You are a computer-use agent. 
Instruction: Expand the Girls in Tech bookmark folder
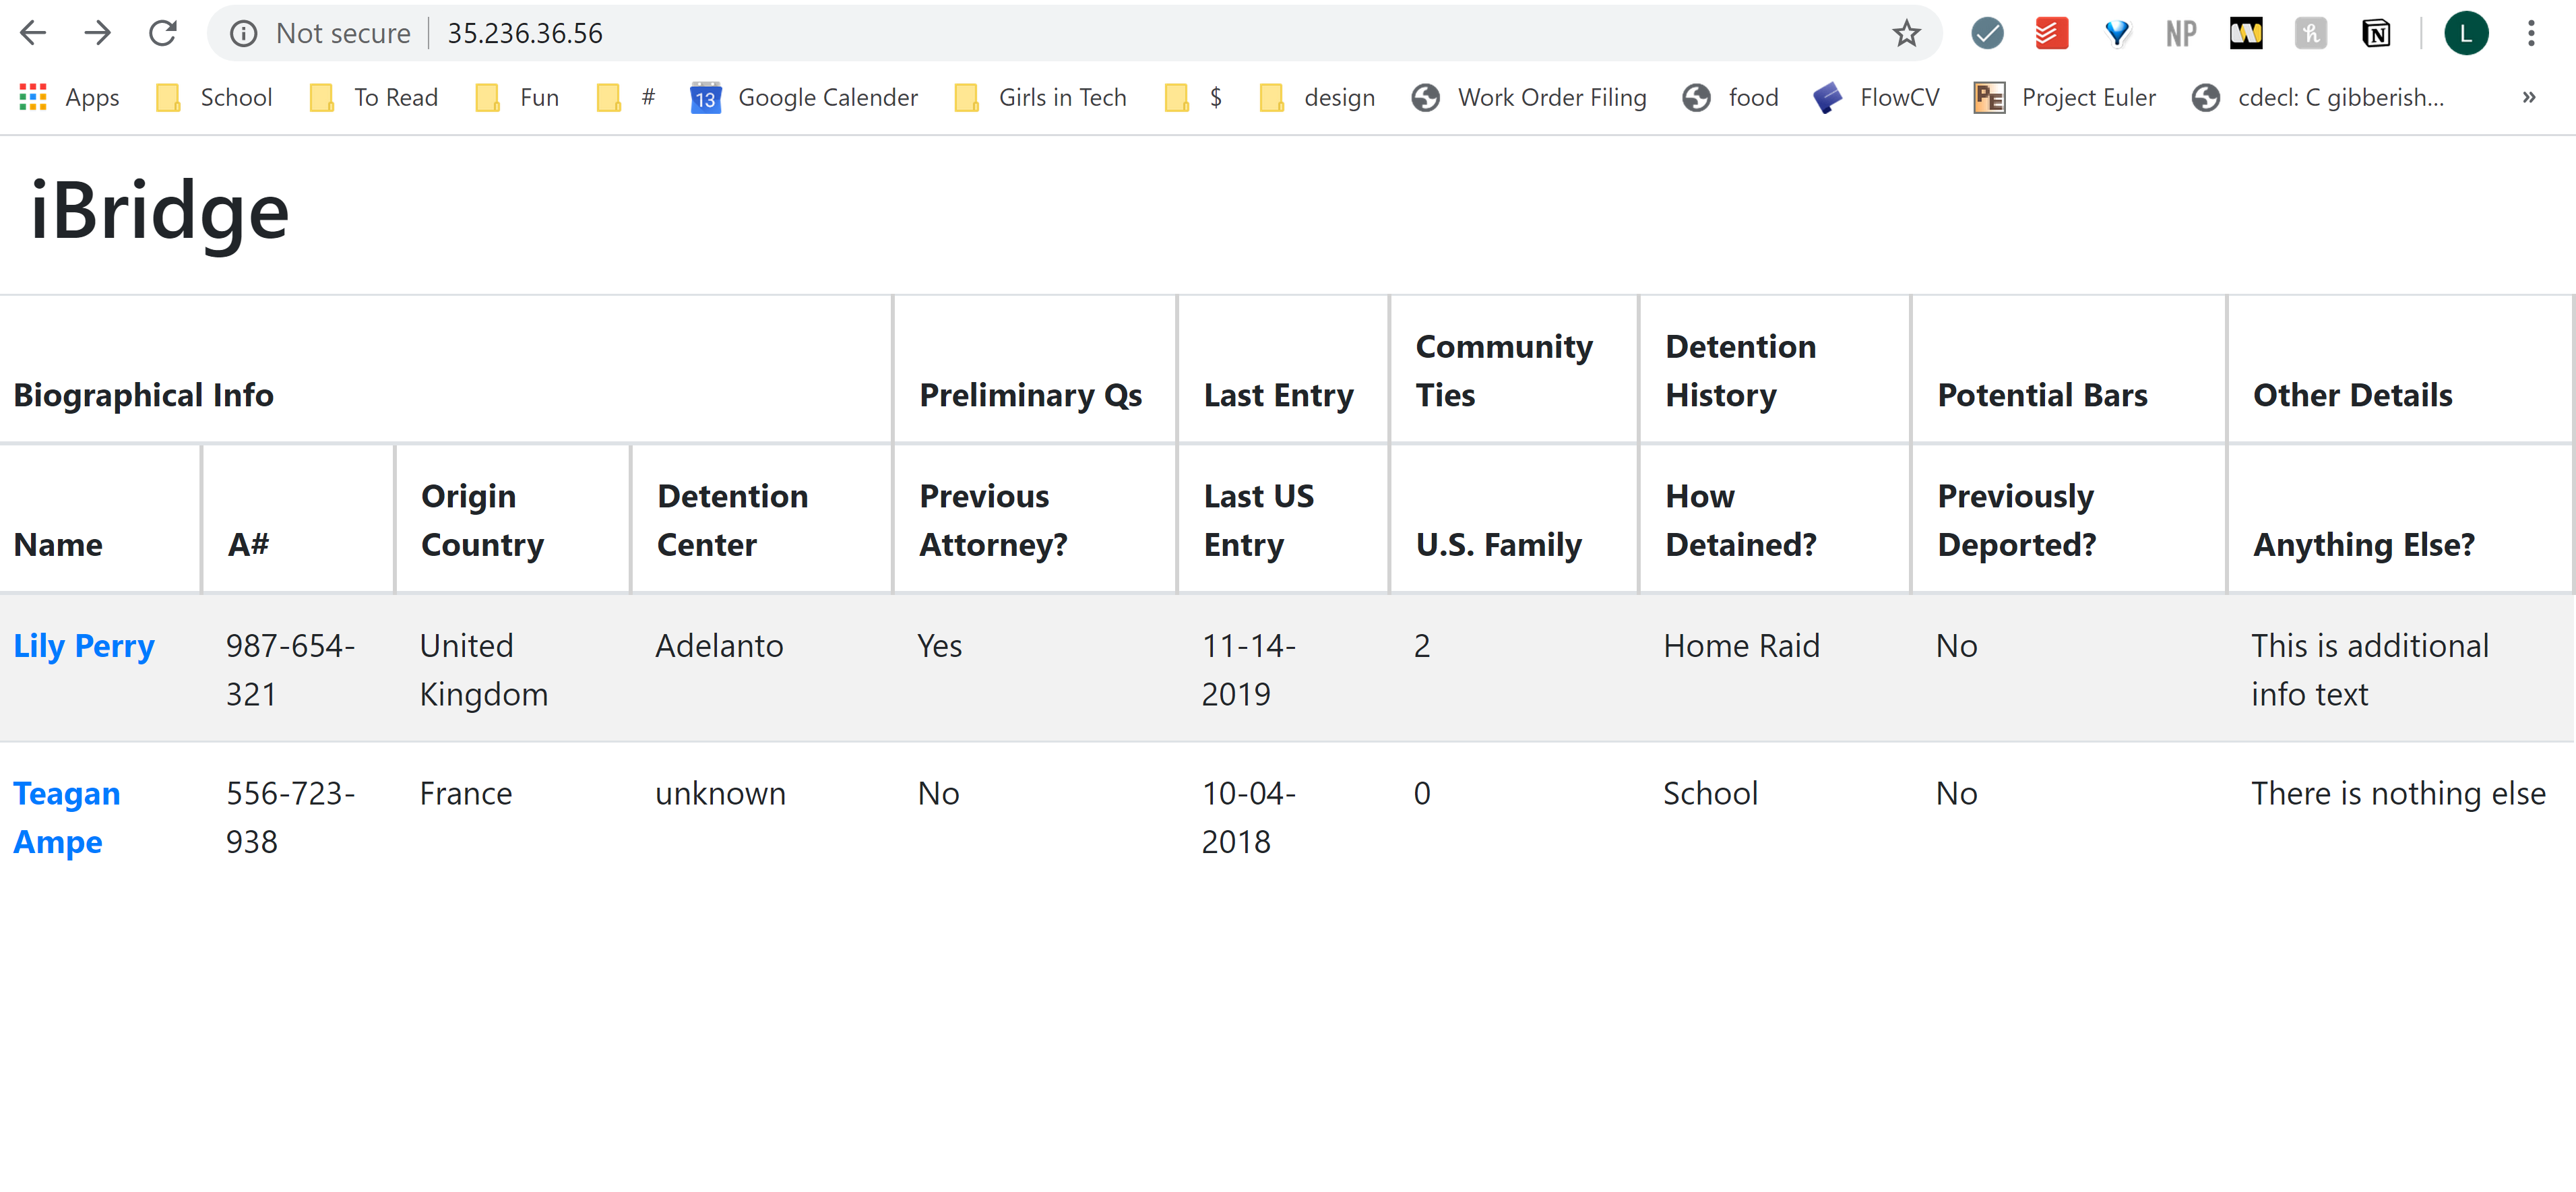[1041, 97]
